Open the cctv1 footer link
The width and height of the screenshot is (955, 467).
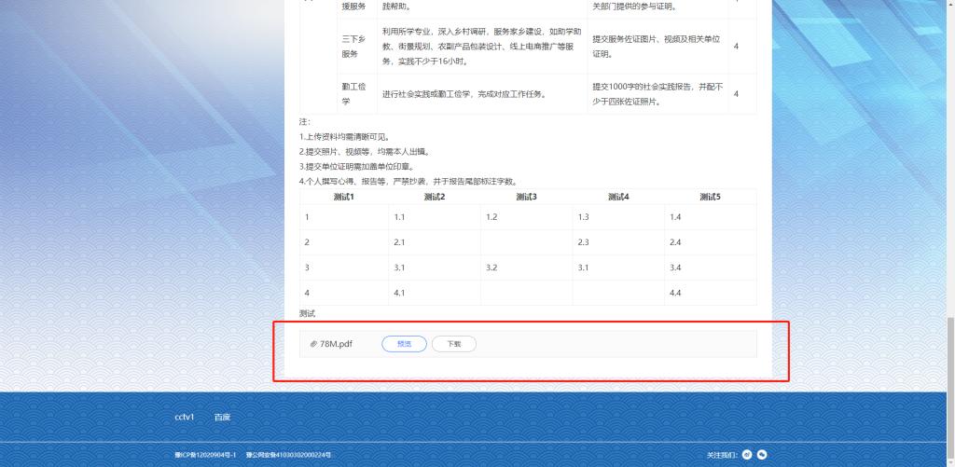[184, 417]
